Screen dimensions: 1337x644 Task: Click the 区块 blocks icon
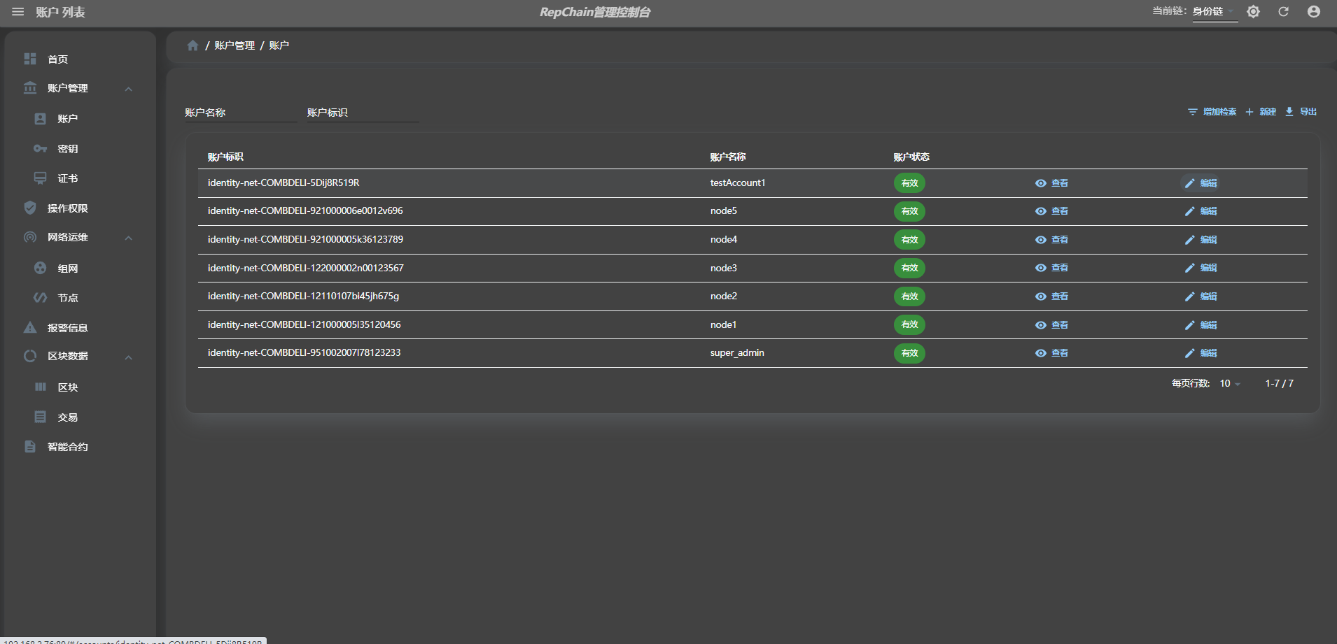click(41, 387)
